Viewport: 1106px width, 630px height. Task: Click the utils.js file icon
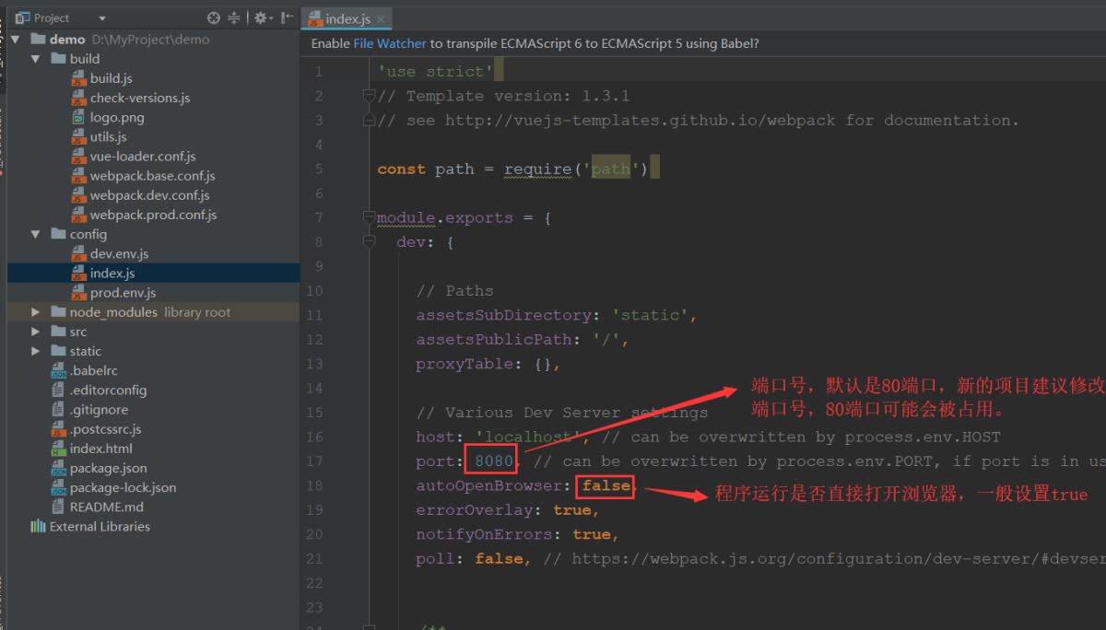(79, 136)
